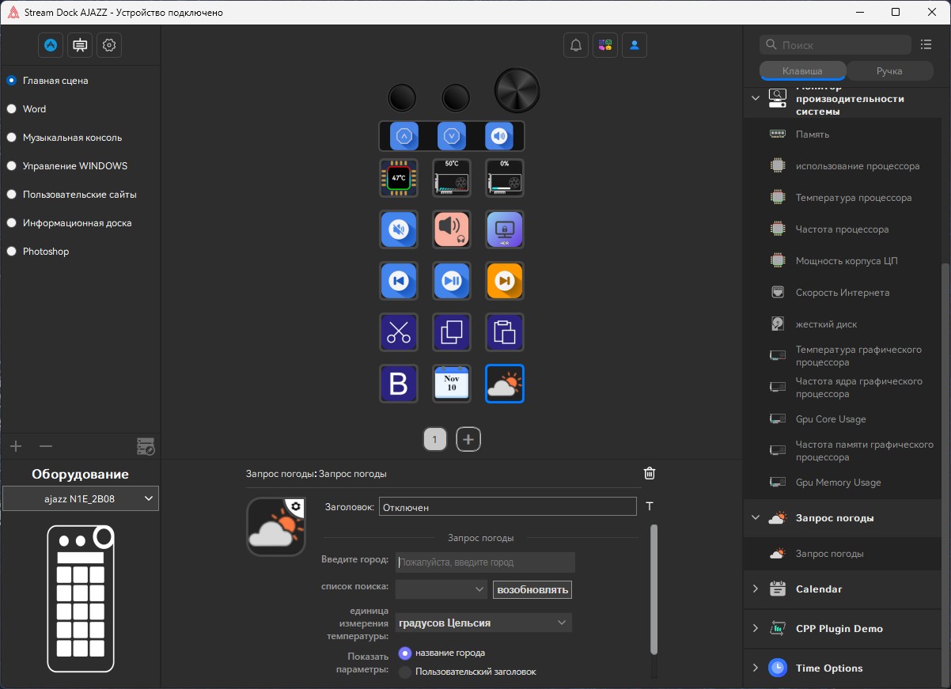Viewport: 951px width, 689px height.
Task: Select Скорость Интернета plugin item
Action: point(843,293)
